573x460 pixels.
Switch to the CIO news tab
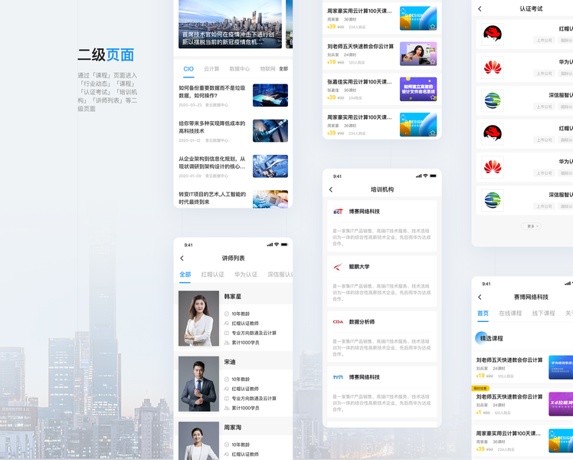tap(188, 69)
